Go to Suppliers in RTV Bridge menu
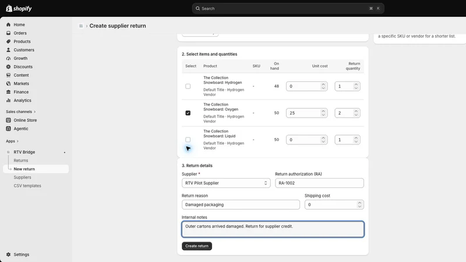 [x=22, y=178]
